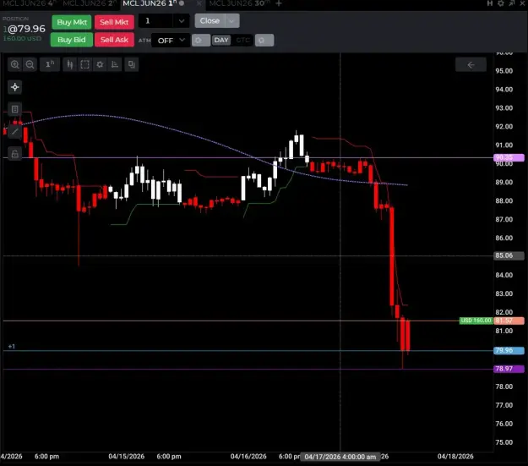Select DAY time-in-force option
528x466 pixels.
(x=221, y=40)
